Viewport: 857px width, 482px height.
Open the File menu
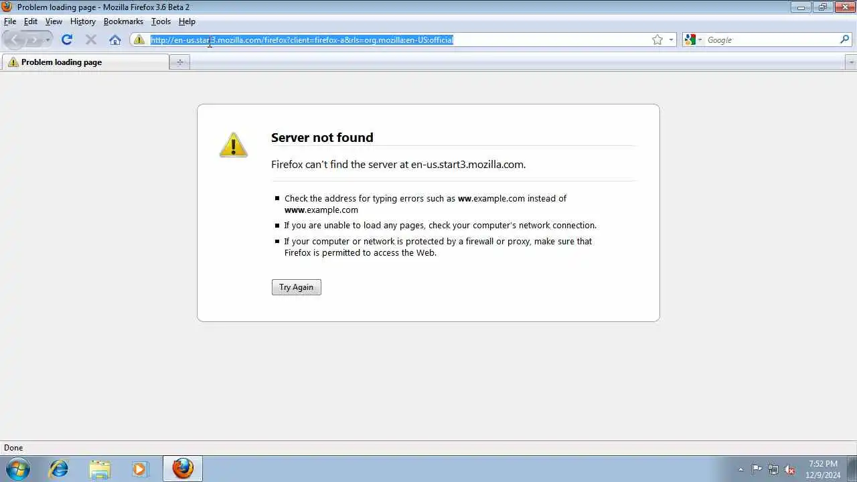click(10, 21)
